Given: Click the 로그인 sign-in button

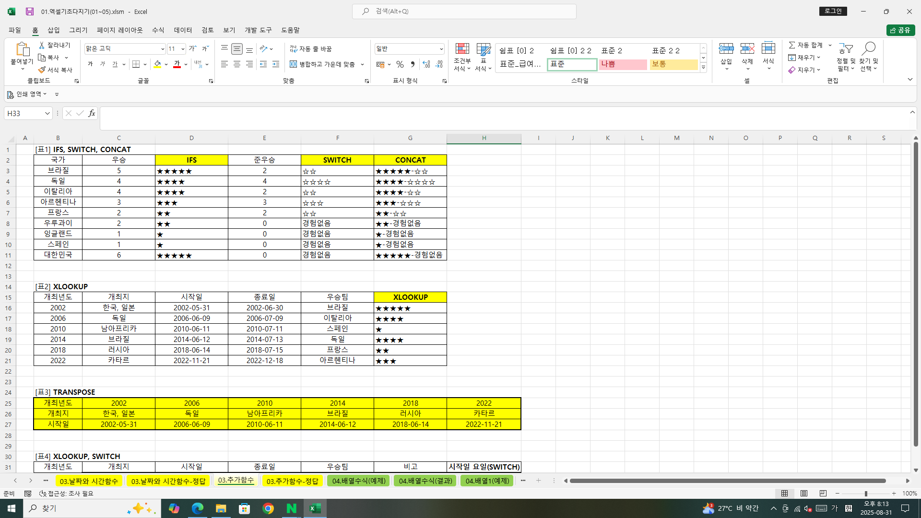Looking at the screenshot, I should click(833, 11).
